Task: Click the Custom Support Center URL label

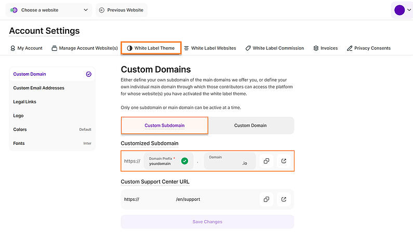Action: point(155,182)
